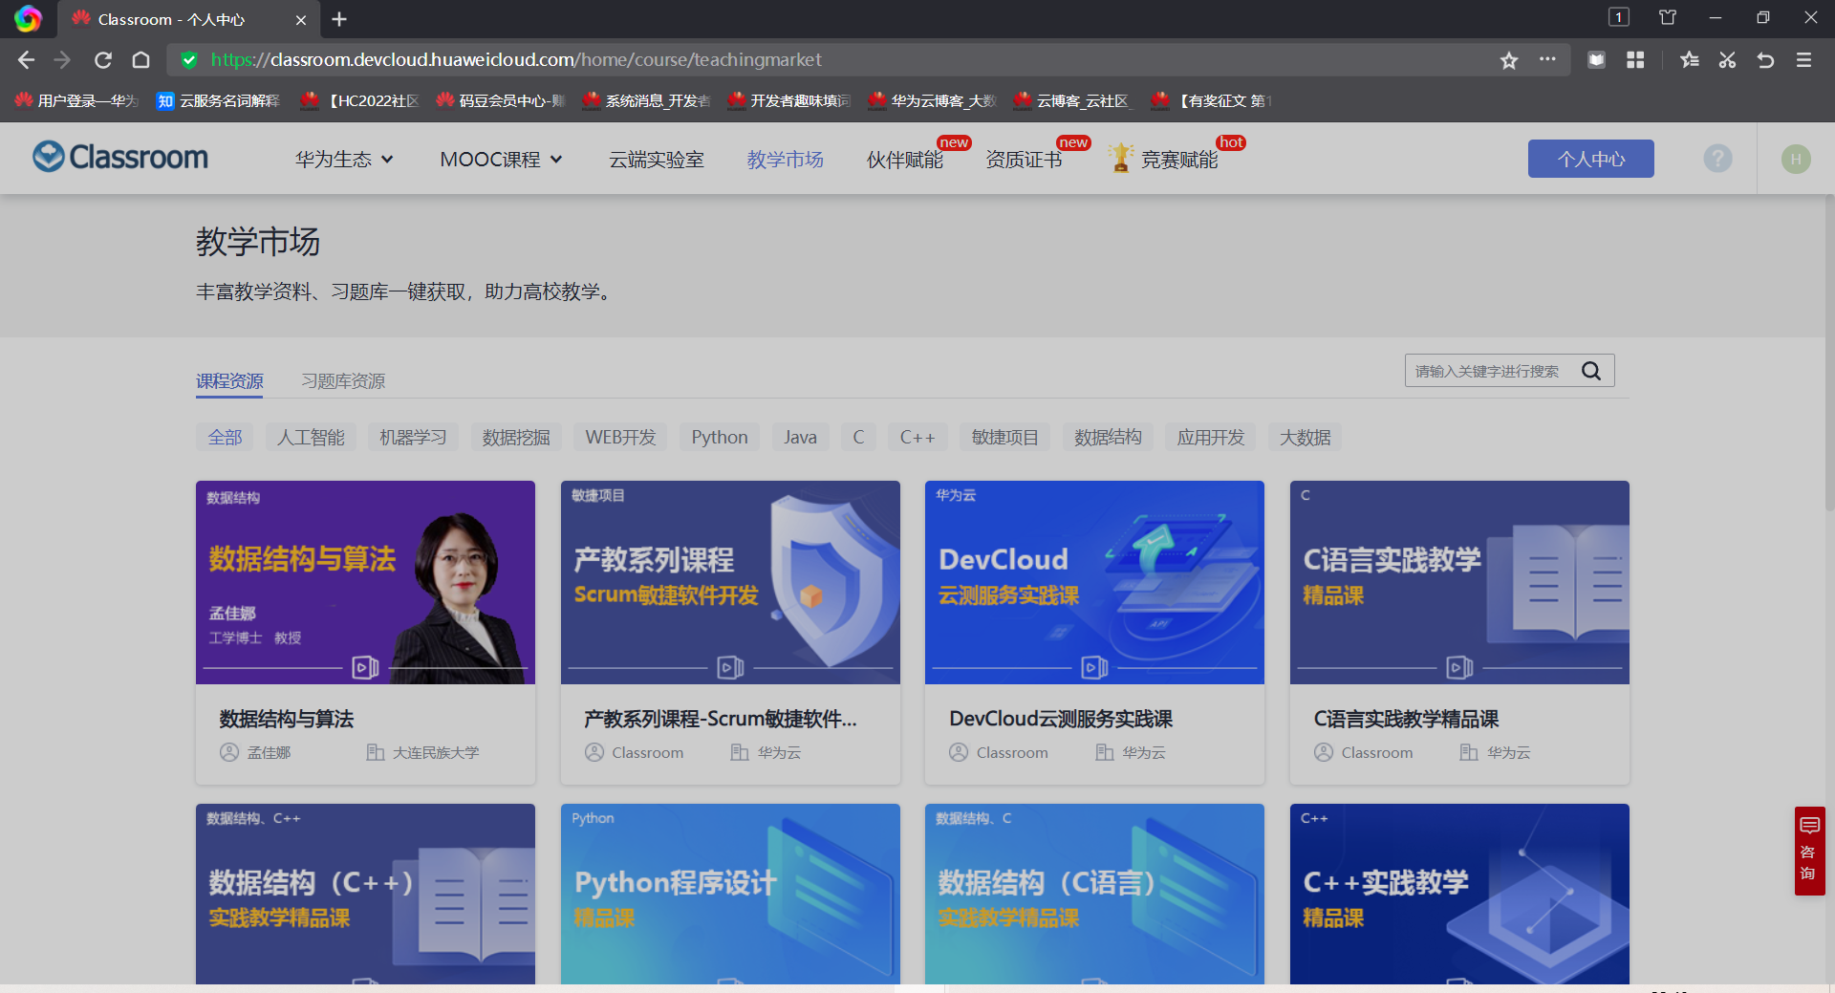Switch to the 课程资源 tab

[x=229, y=381]
